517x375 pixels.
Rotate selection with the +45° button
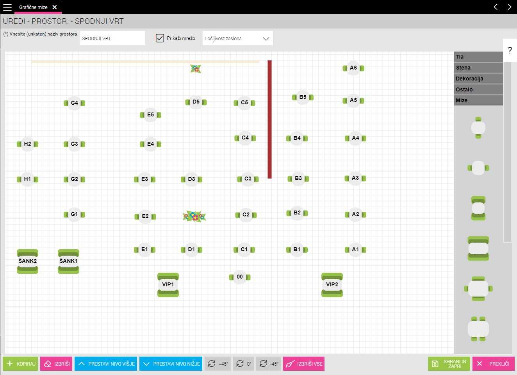point(218,364)
